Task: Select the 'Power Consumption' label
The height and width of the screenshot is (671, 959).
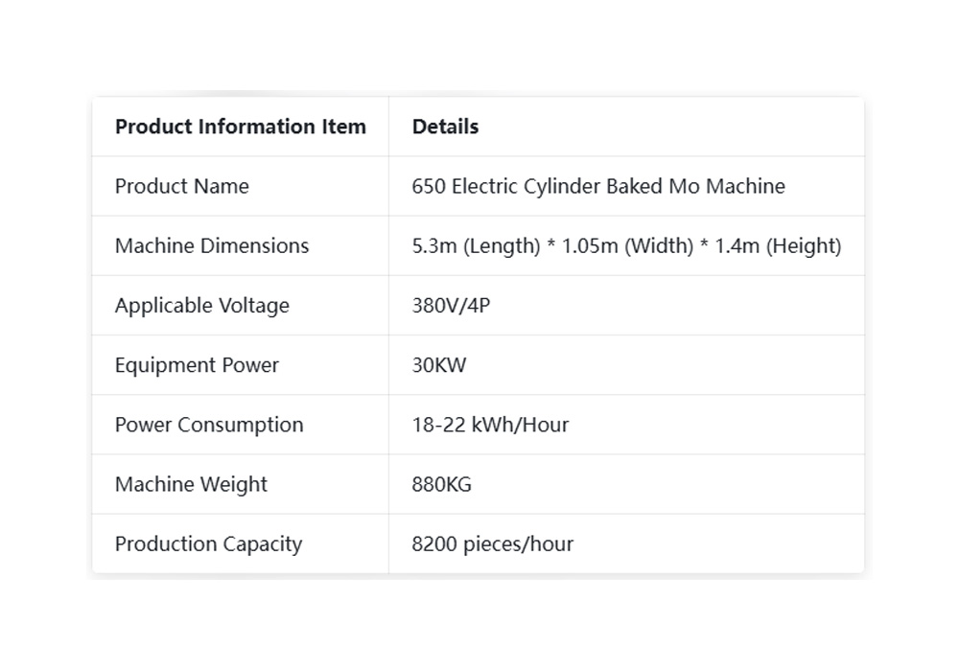Action: tap(208, 425)
